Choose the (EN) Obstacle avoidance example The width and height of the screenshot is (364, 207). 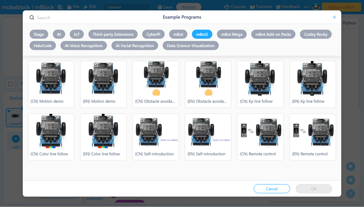(x=208, y=84)
